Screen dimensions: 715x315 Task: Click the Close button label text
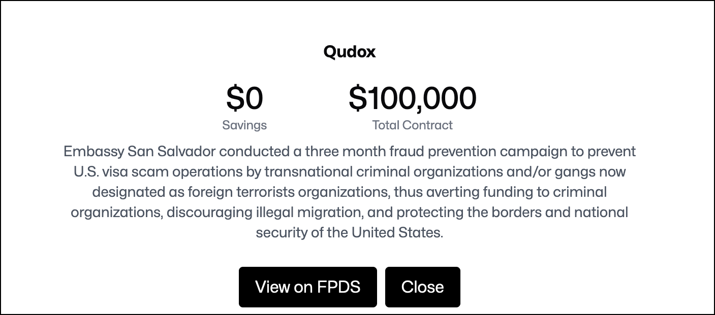click(422, 287)
